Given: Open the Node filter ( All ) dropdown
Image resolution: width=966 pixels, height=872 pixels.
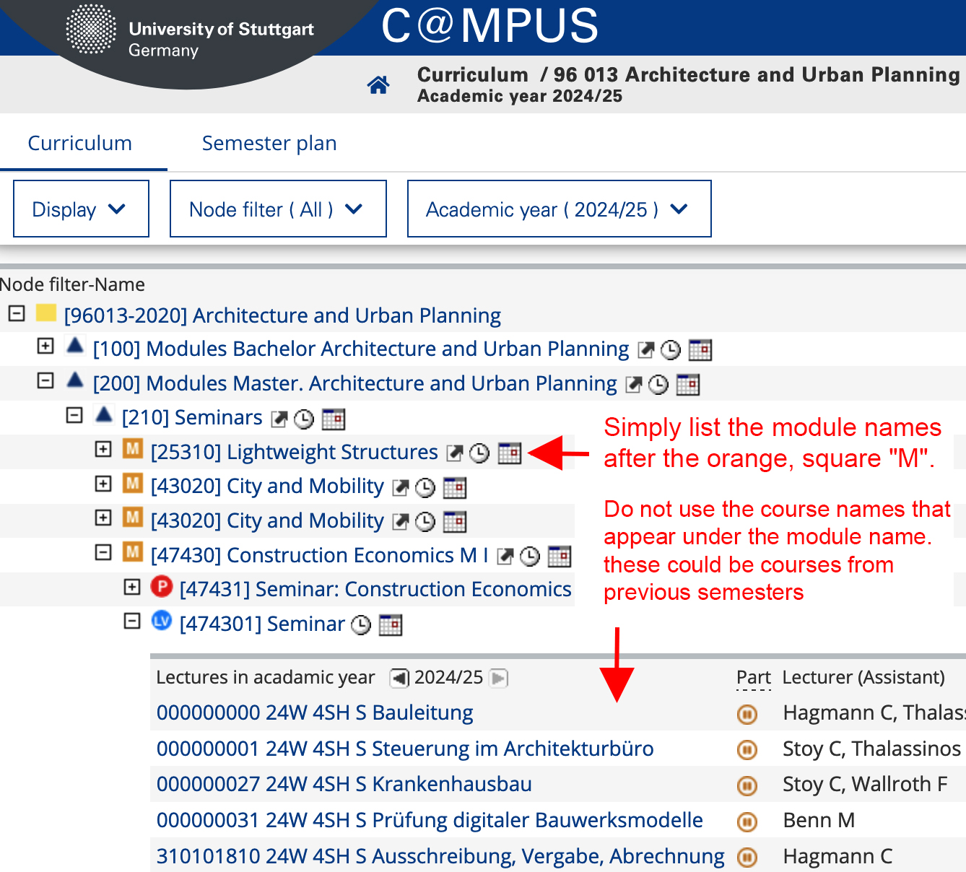Looking at the screenshot, I should pos(278,209).
